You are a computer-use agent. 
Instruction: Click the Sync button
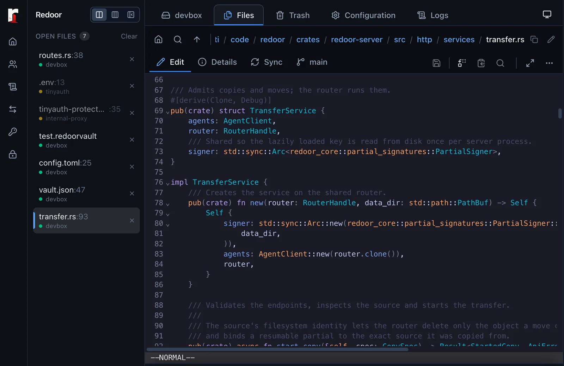point(266,62)
